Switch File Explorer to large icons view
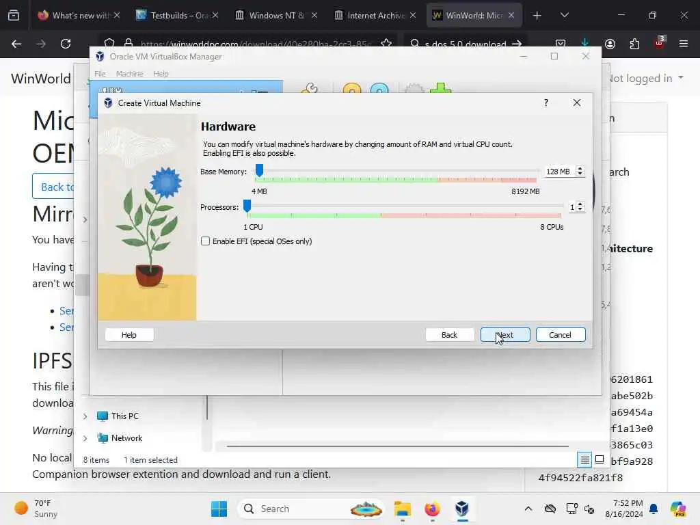The height and width of the screenshot is (525, 700). [600, 459]
